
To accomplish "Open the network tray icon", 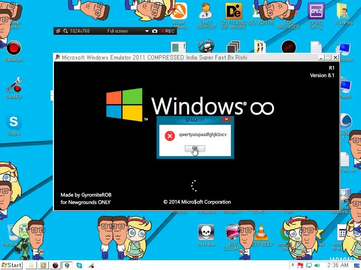I will 309,266.
